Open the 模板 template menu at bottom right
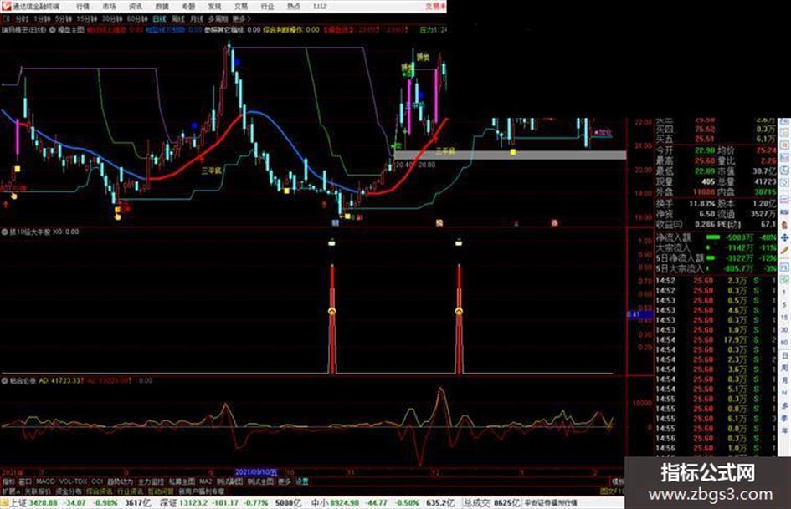 coord(618,481)
